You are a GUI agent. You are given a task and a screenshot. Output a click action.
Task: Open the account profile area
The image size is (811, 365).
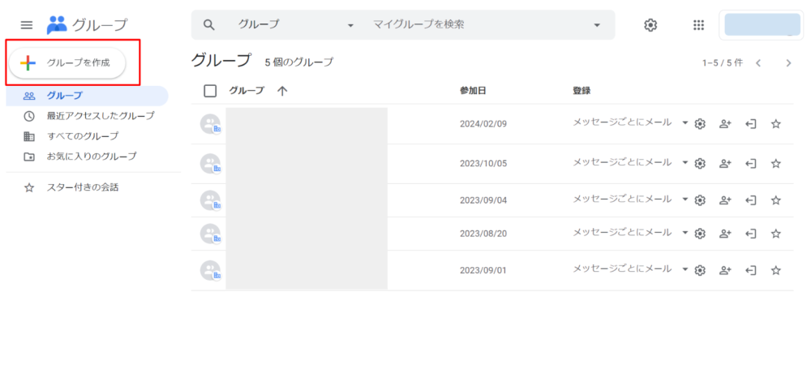[x=762, y=25]
